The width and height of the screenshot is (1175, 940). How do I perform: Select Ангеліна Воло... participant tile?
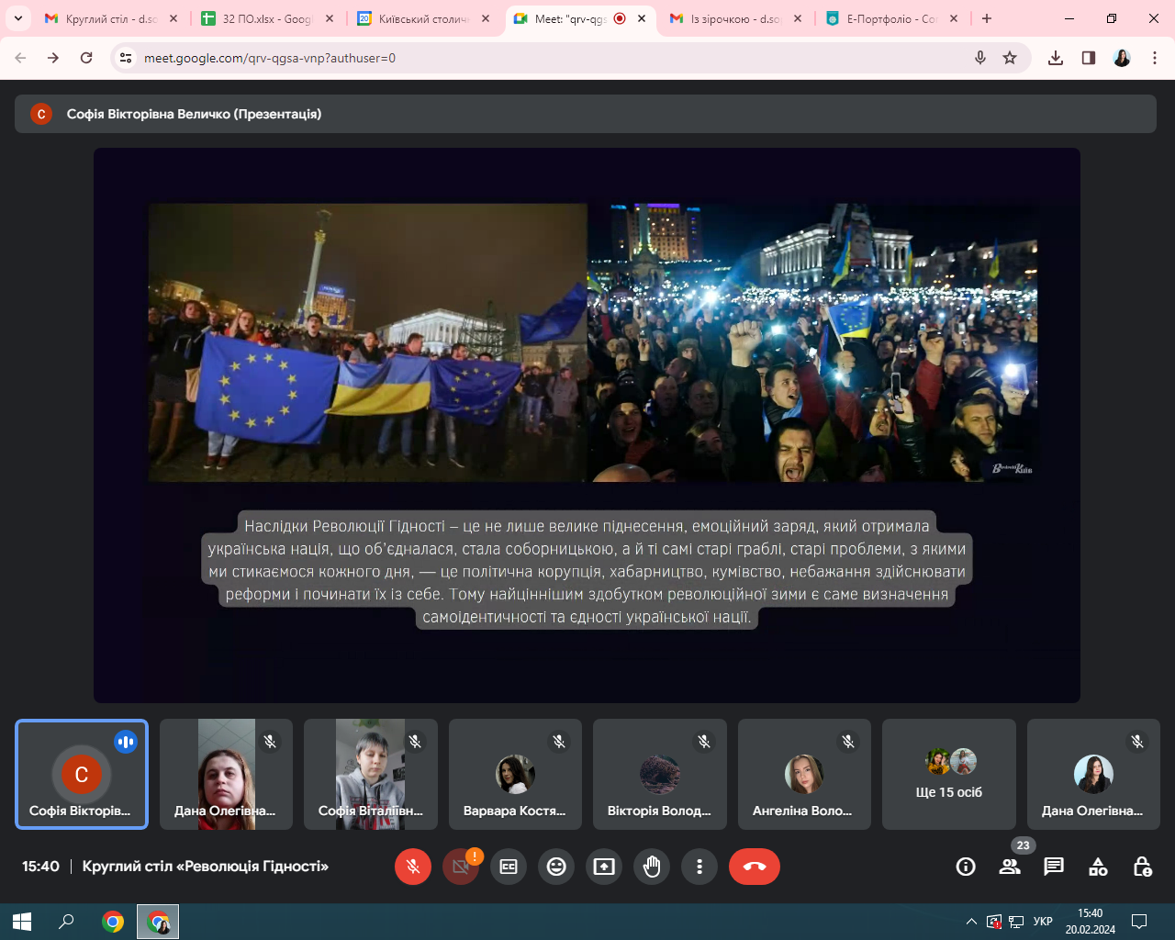[x=804, y=774]
